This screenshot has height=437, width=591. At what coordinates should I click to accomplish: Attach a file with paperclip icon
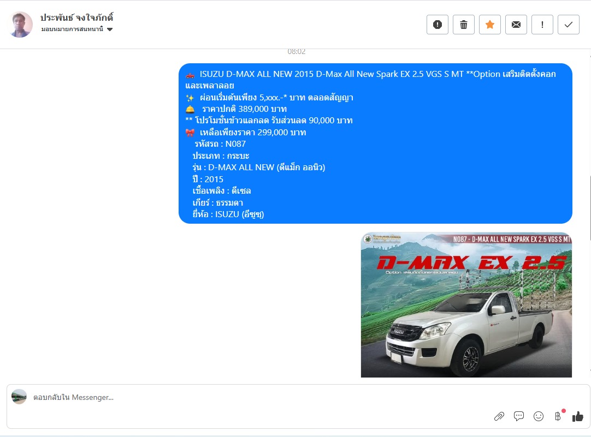click(499, 416)
